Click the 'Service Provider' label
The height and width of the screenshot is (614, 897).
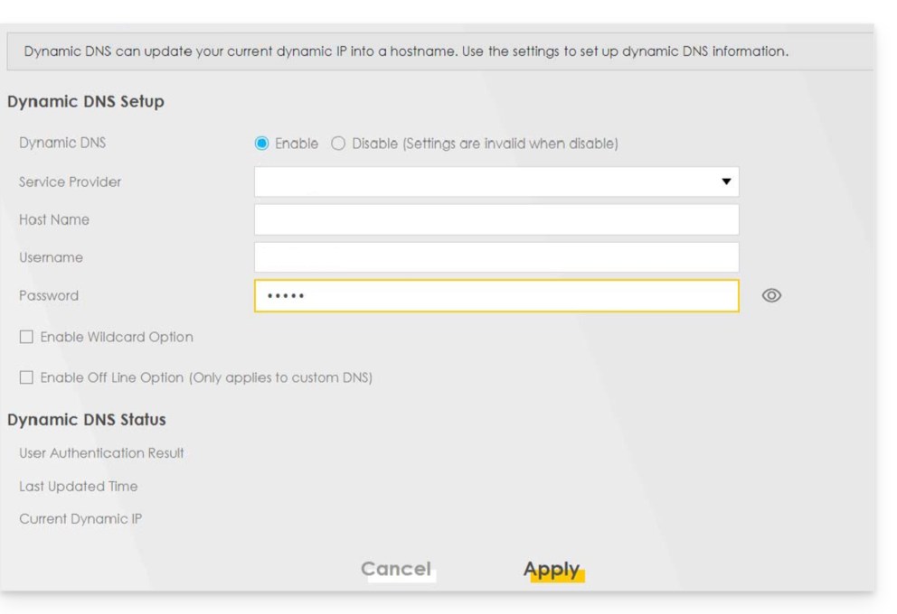(70, 181)
